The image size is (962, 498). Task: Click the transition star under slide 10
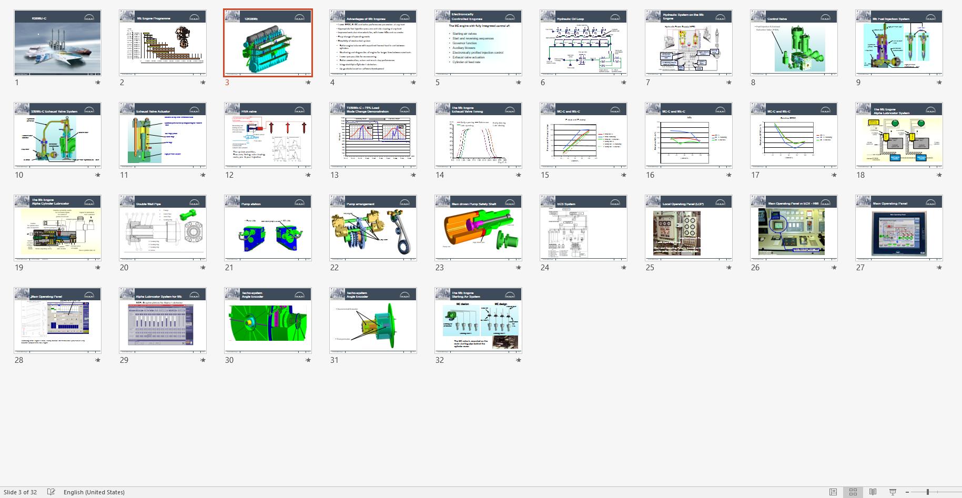coord(98,175)
